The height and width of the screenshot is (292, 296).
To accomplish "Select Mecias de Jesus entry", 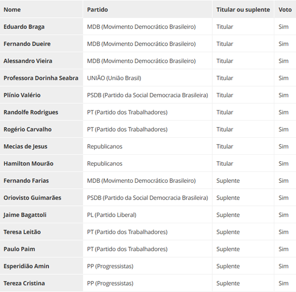I will tap(25, 146).
